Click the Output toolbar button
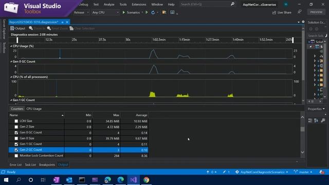 [x=17, y=28]
